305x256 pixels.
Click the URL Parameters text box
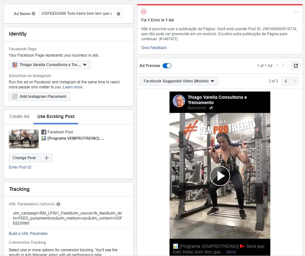click(x=68, y=218)
